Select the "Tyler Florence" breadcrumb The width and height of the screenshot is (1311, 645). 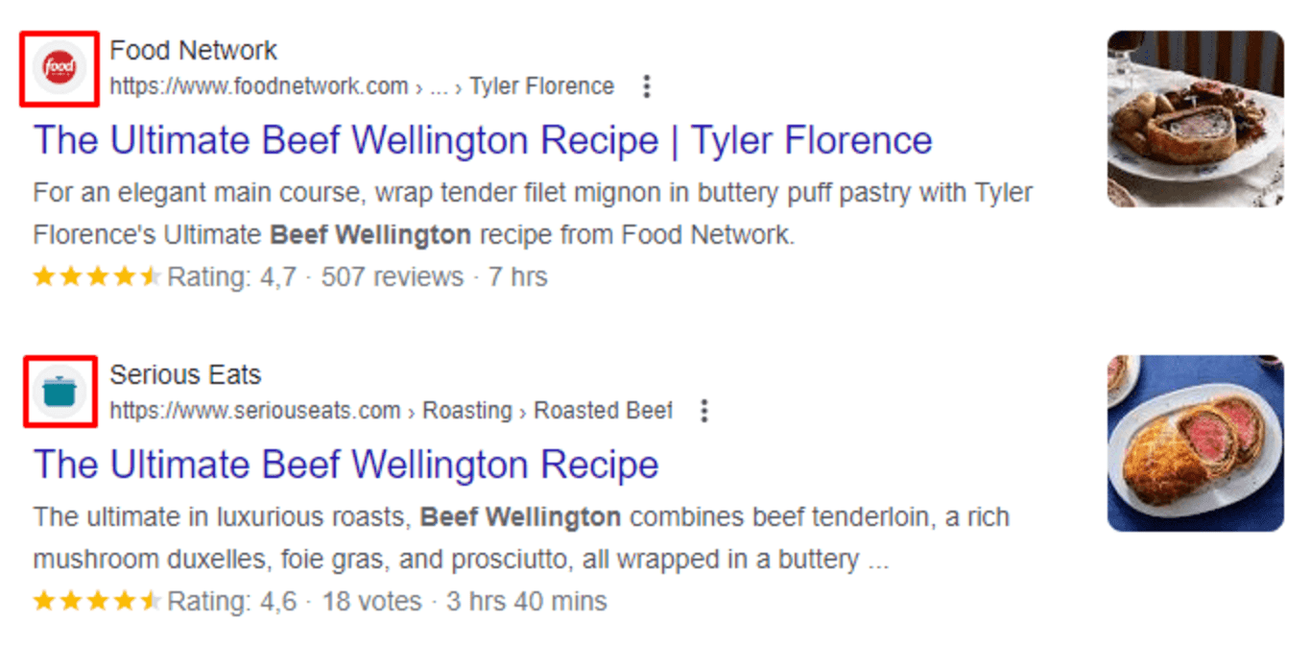click(x=541, y=86)
